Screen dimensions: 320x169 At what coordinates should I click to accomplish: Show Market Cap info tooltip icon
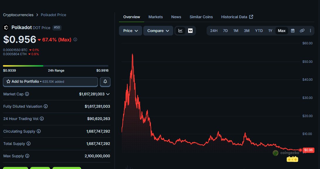click(x=27, y=94)
